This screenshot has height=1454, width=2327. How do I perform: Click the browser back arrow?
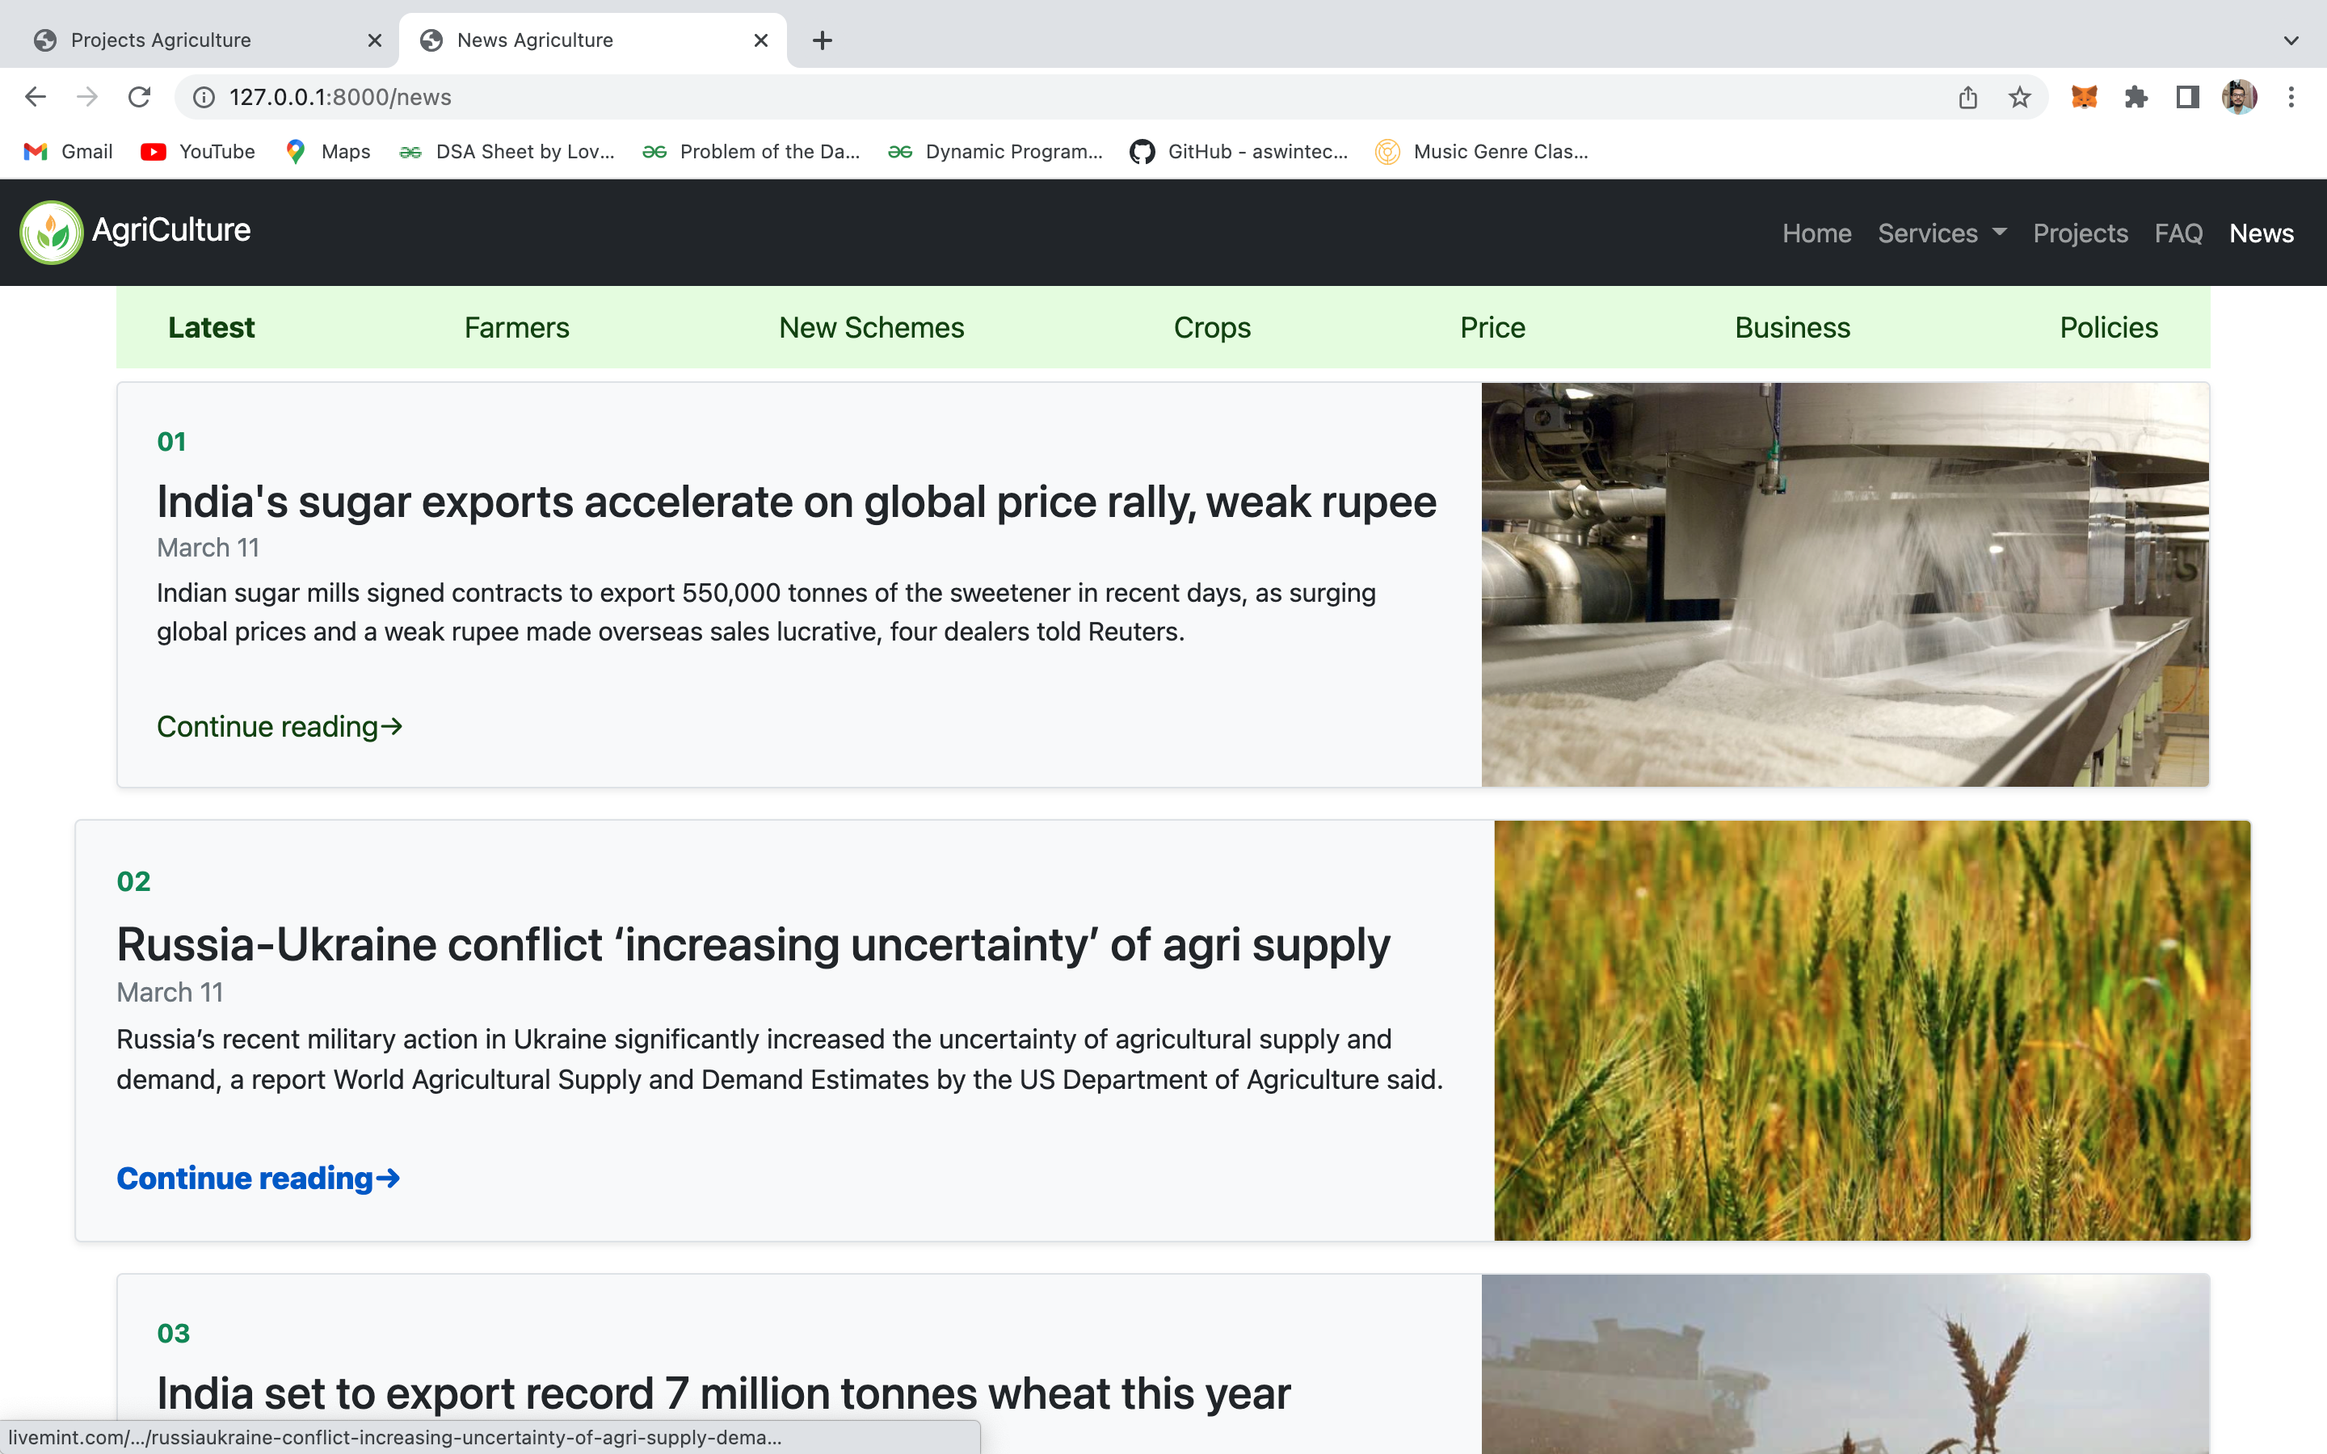click(x=36, y=97)
